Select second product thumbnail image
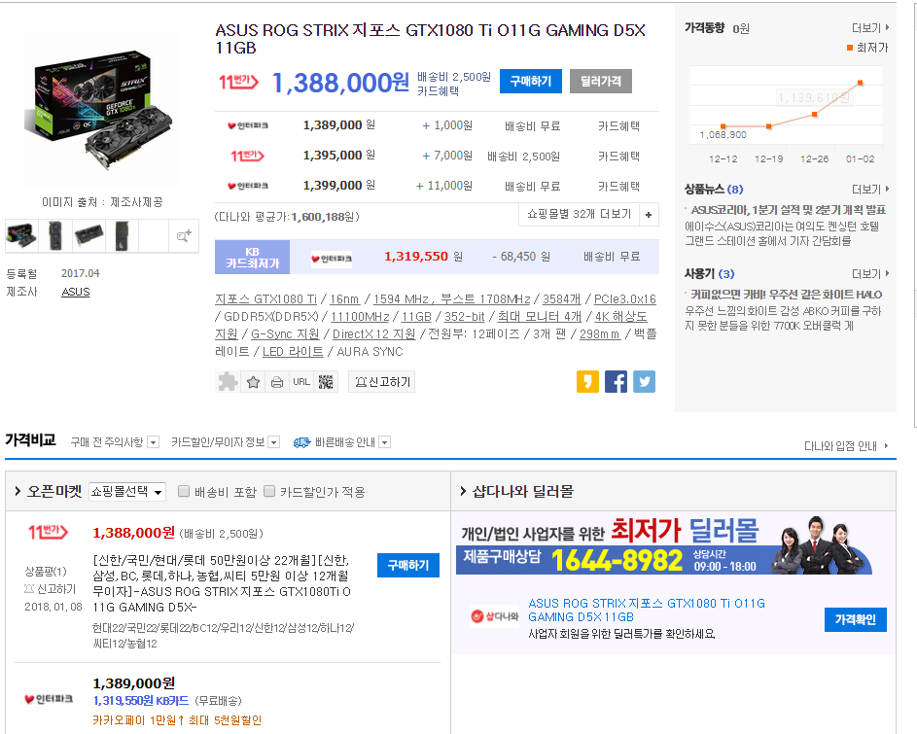This screenshot has width=917, height=734. (x=55, y=235)
